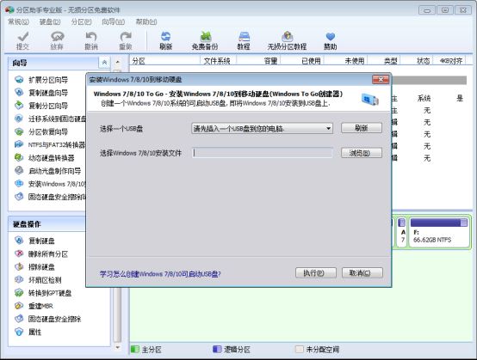Click the 未分配空间 legend swatch
This screenshot has width=477, height=360.
click(x=300, y=349)
